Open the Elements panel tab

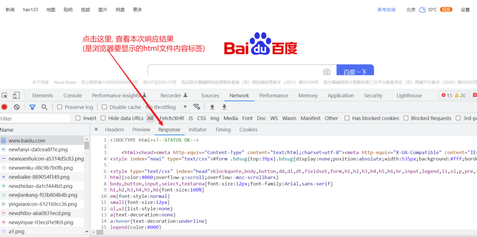tap(43, 95)
